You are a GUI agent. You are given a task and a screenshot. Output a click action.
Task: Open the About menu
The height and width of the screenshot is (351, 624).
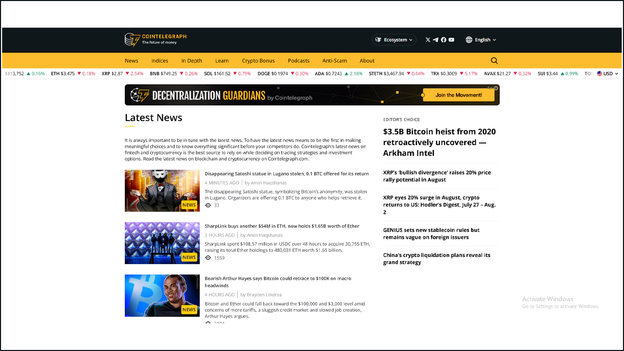[x=367, y=60]
